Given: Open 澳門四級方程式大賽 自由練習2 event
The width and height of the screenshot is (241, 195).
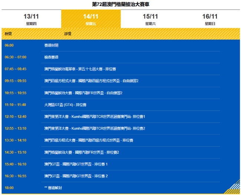Looking at the screenshot, I should [x=88, y=81].
